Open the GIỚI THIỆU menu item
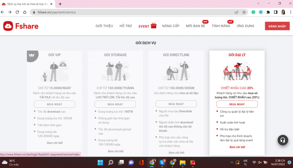 pyautogui.click(x=104, y=26)
